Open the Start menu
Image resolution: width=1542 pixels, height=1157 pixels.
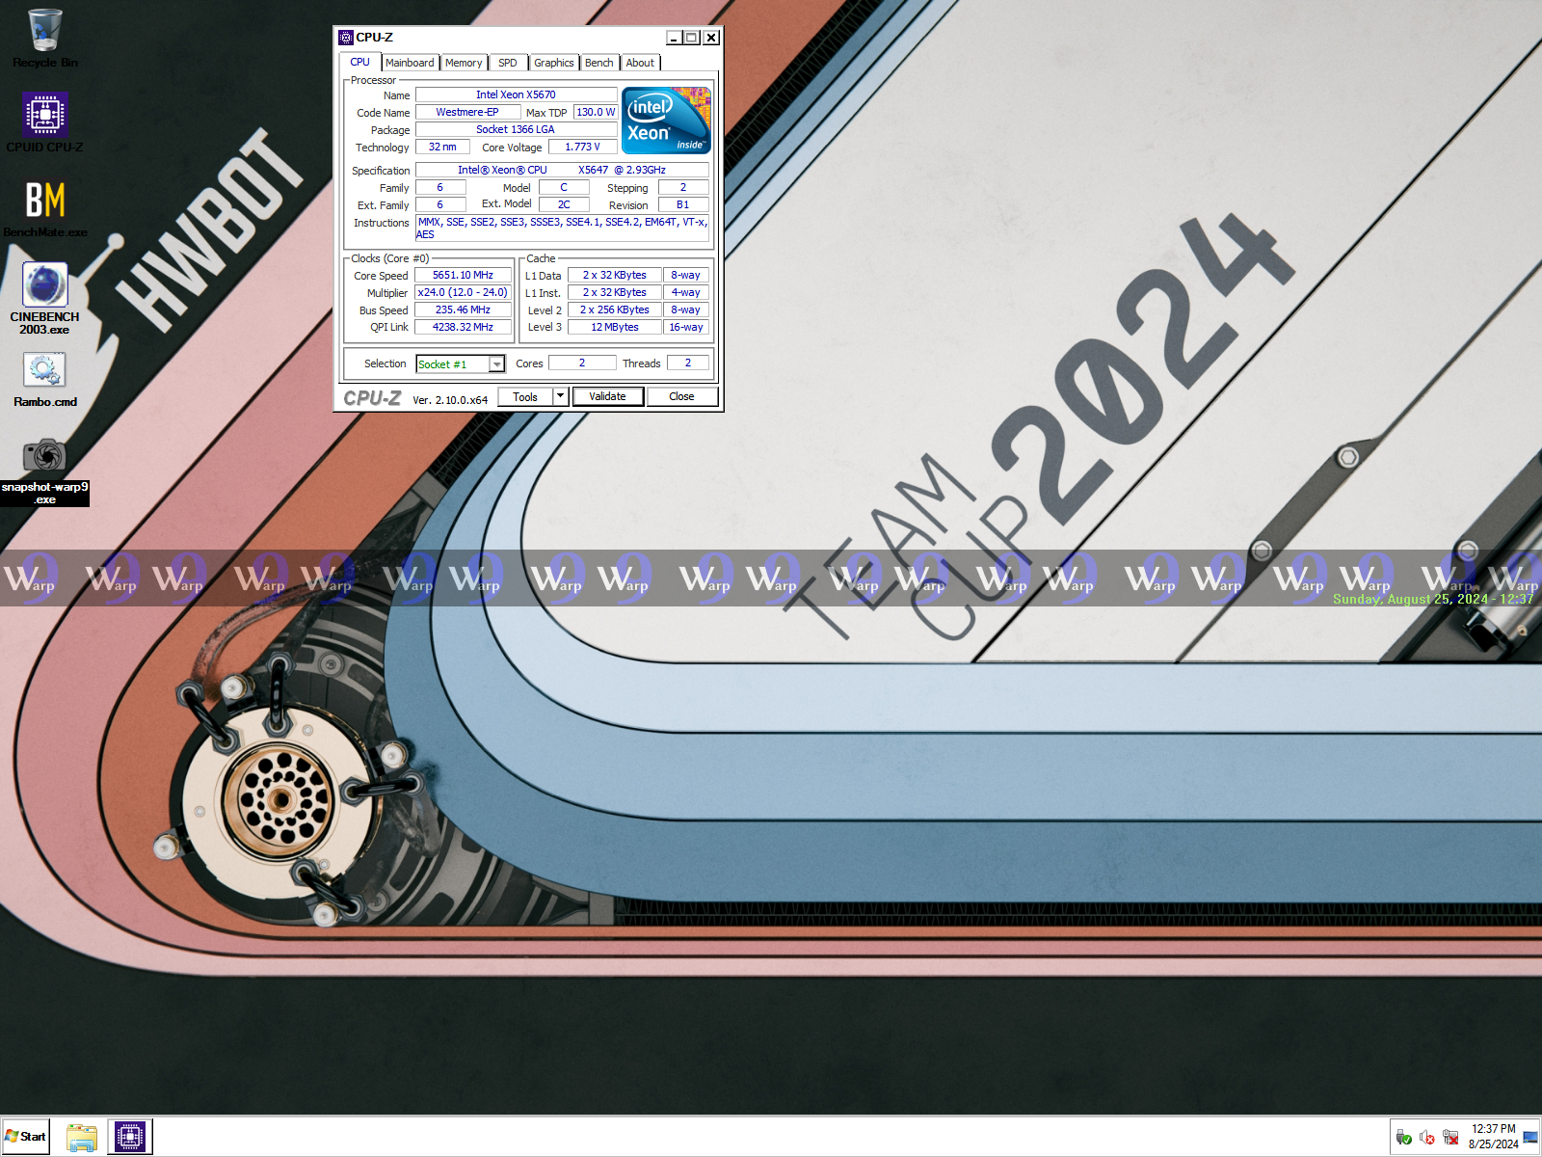click(26, 1137)
